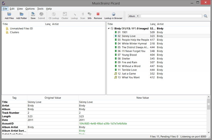Open the Info tag icon

pyautogui.click(x=90, y=14)
